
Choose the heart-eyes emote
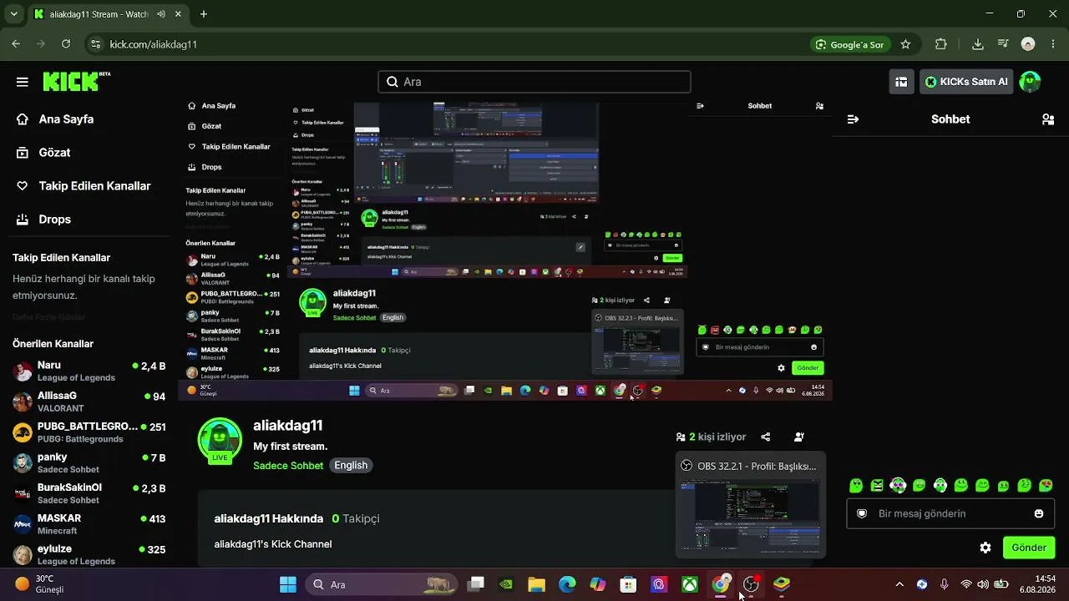coord(1046,485)
